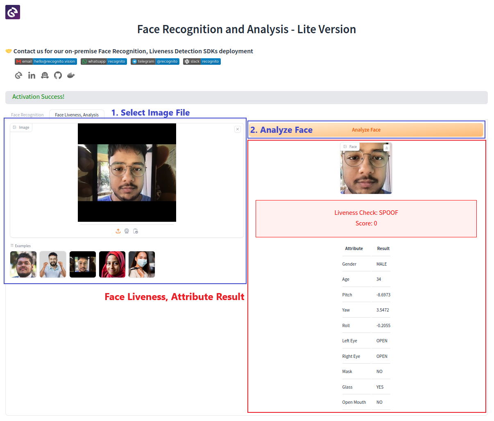
Task: Click the uploaded input image preview
Action: click(127, 173)
